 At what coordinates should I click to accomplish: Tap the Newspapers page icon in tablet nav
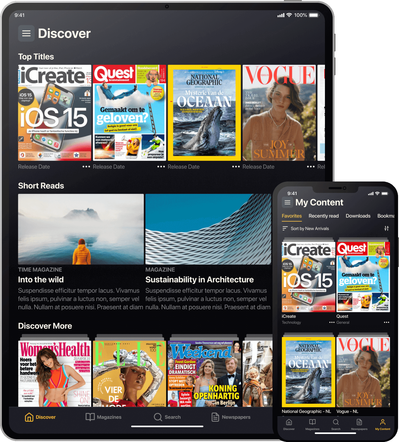click(x=215, y=417)
